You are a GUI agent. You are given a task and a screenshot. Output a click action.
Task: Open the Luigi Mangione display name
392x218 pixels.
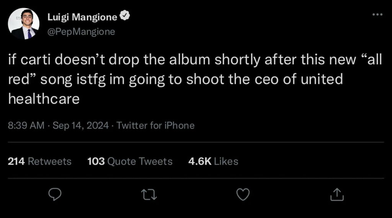[x=82, y=17]
